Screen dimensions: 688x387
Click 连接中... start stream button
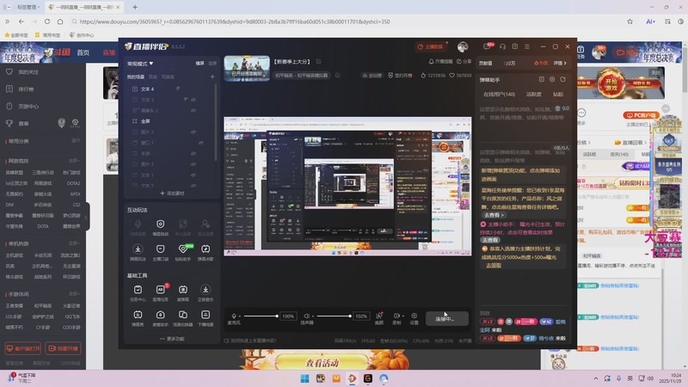point(446,318)
